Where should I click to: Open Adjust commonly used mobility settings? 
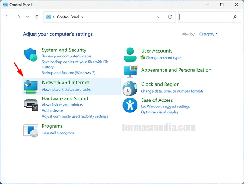tap(75, 116)
